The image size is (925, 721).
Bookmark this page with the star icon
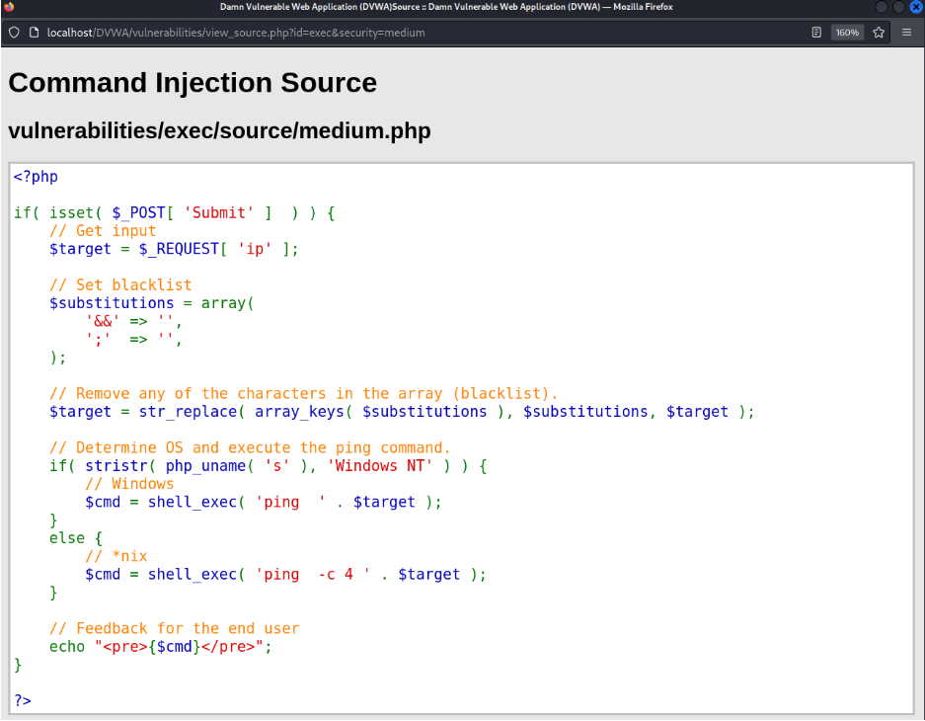878,32
